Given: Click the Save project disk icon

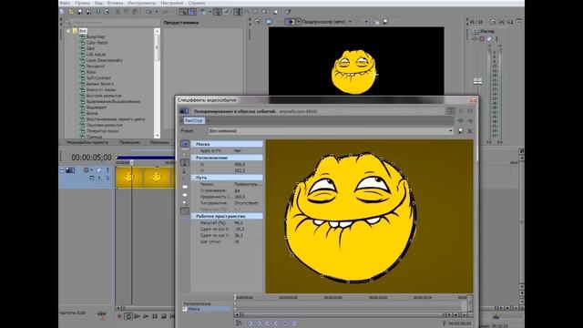Looking at the screenshot, I should pyautogui.click(x=79, y=12).
